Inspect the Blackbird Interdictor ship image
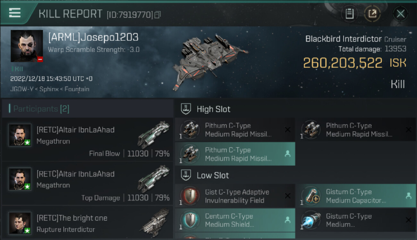 [205, 61]
